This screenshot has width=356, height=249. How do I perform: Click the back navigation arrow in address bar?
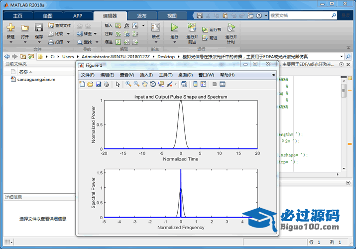(x=7, y=56)
